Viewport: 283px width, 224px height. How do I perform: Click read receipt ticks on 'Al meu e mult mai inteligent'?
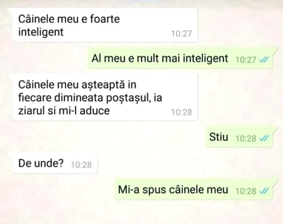tap(264, 59)
